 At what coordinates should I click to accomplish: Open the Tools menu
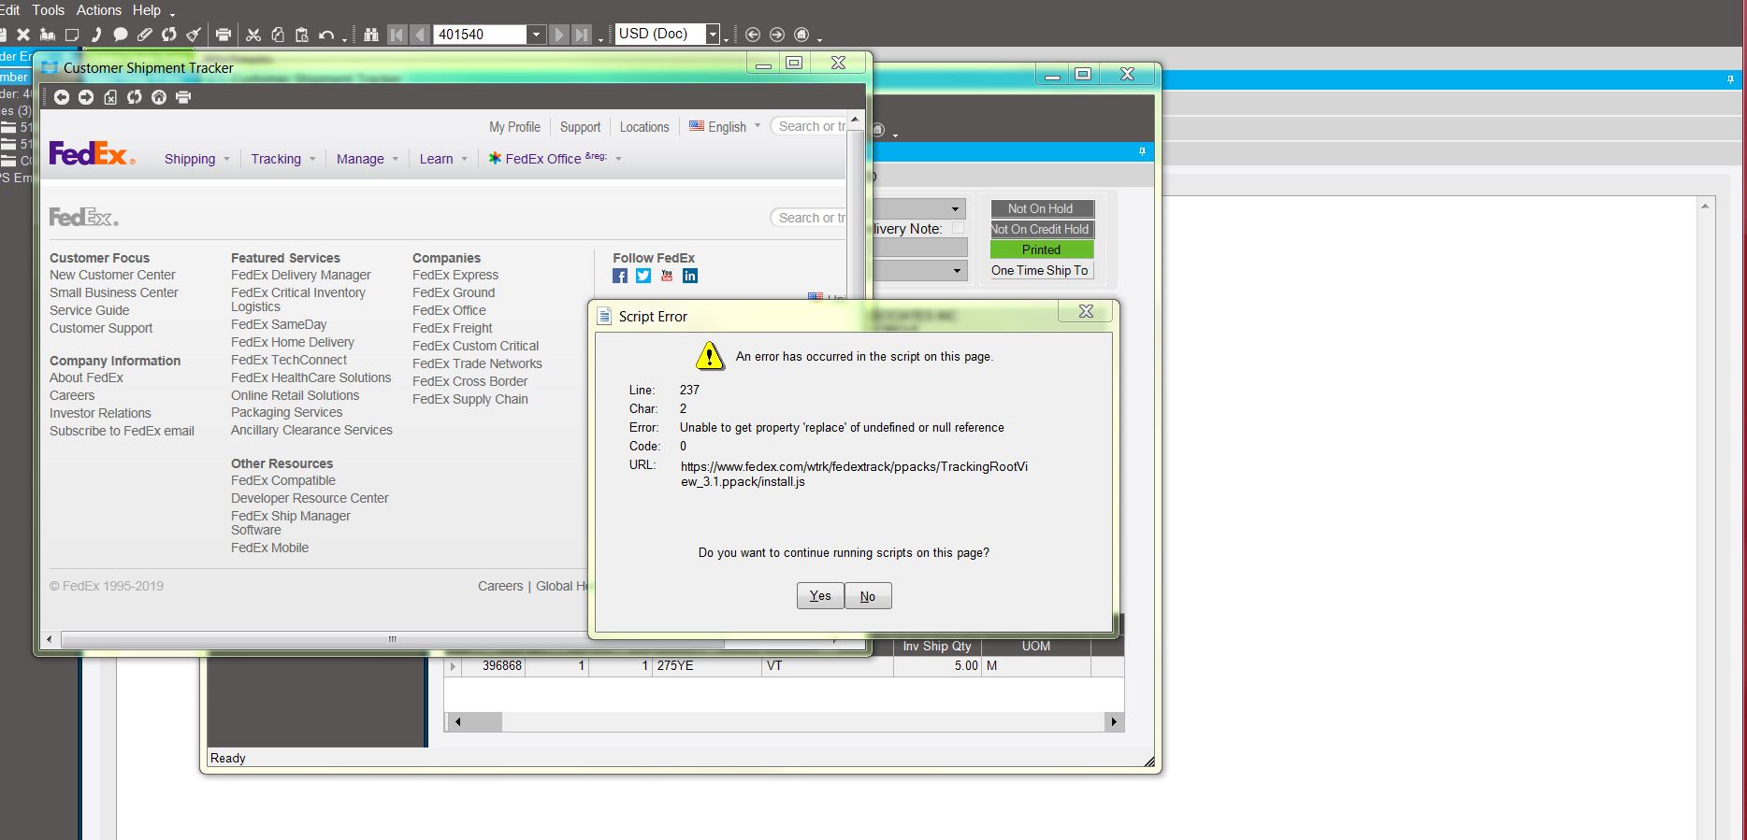[48, 10]
